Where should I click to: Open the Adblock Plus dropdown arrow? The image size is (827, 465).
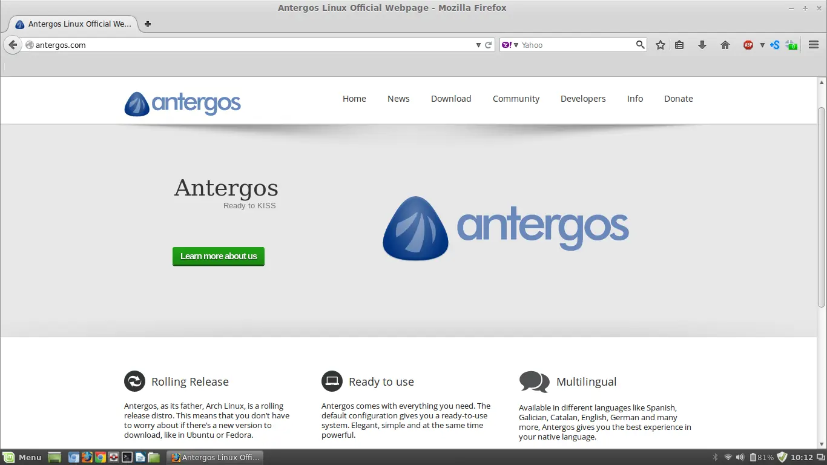[762, 45]
